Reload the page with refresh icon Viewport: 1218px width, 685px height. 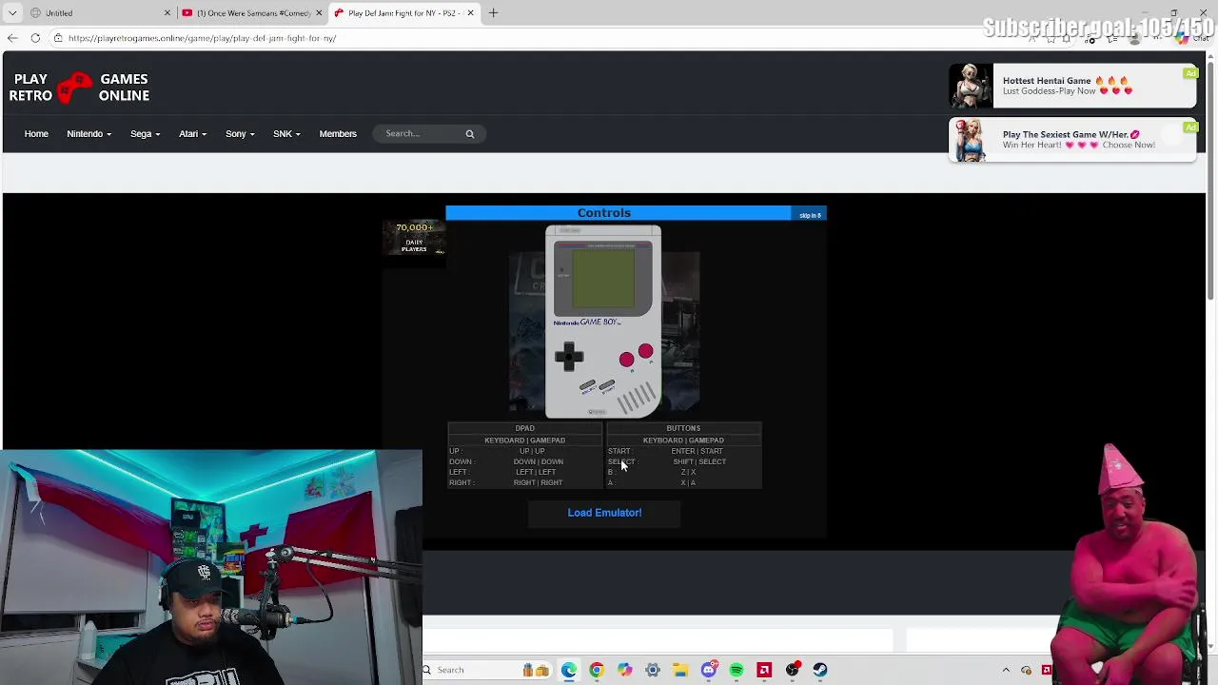click(35, 38)
